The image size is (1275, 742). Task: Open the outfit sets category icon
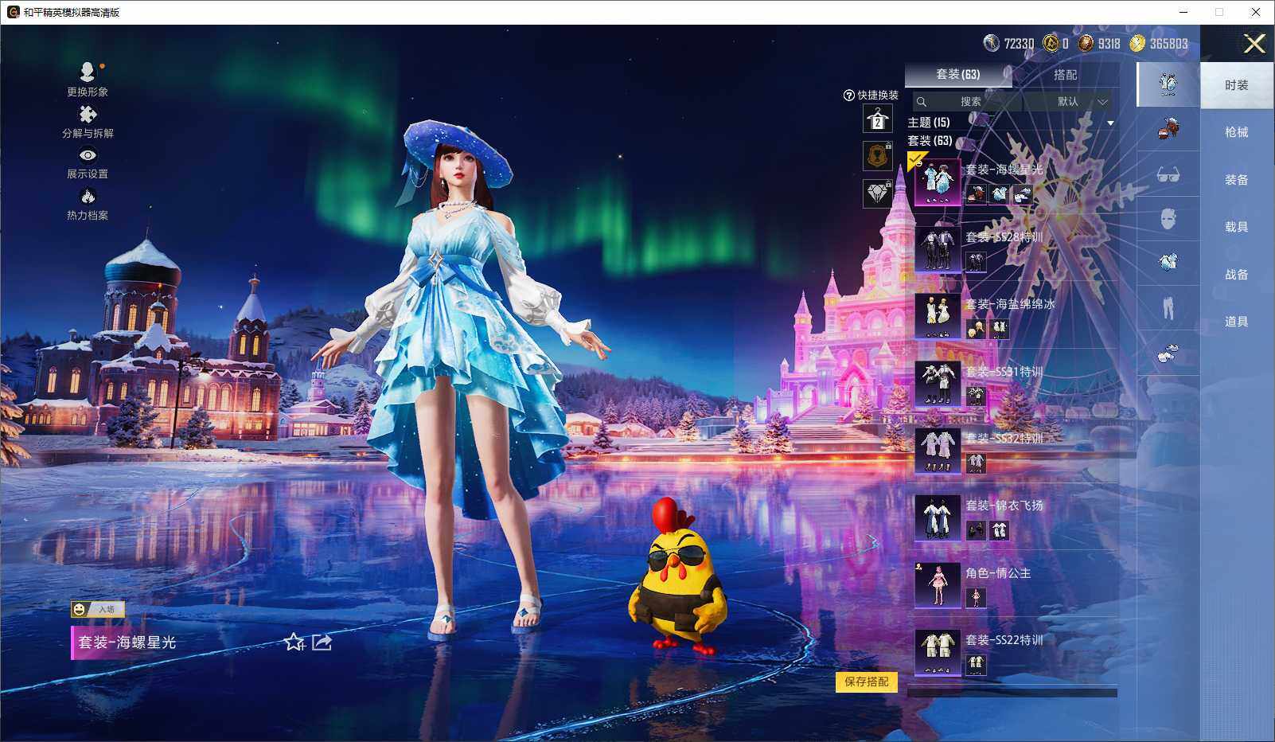(1168, 84)
